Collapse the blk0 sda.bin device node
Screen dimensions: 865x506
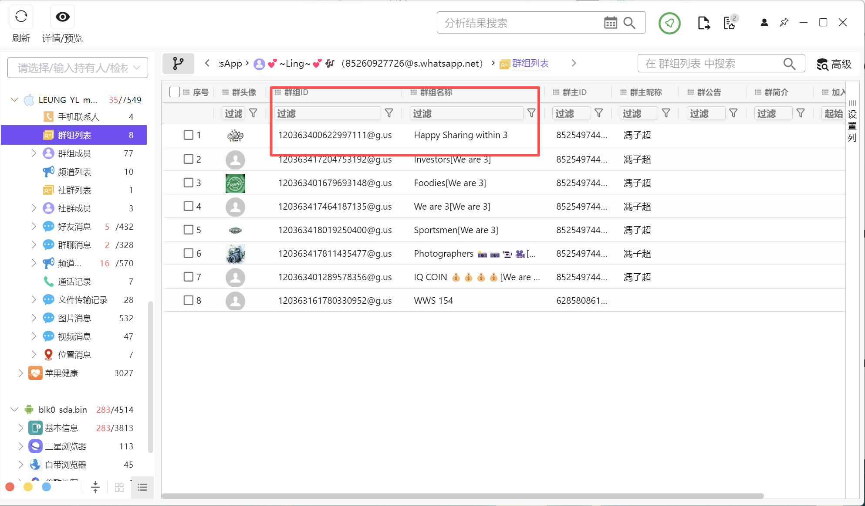[14, 410]
